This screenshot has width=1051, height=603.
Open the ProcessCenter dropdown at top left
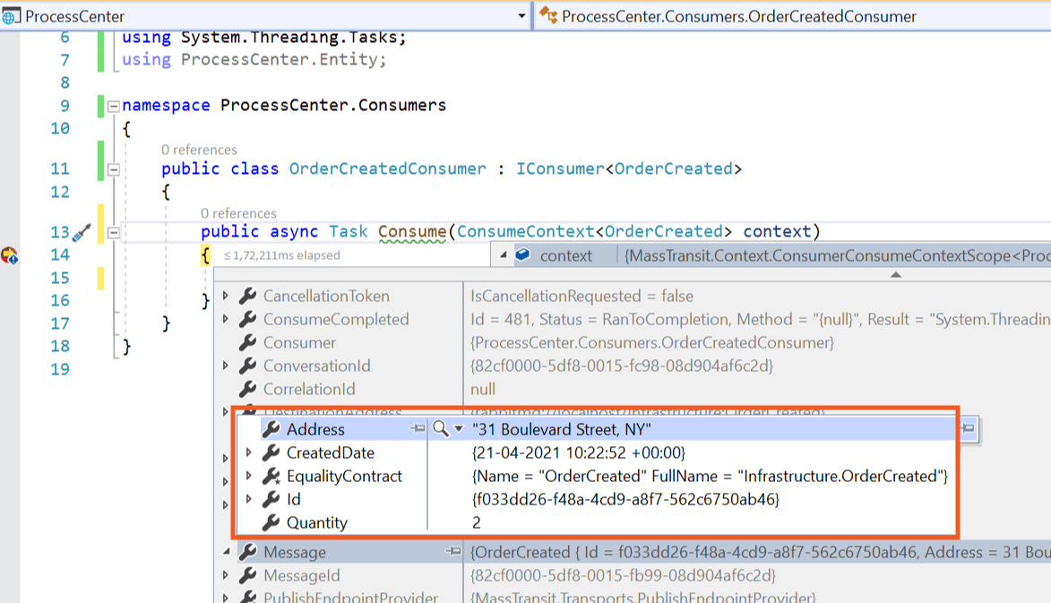click(521, 14)
